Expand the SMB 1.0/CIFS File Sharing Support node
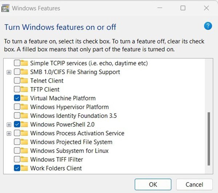 [9, 72]
